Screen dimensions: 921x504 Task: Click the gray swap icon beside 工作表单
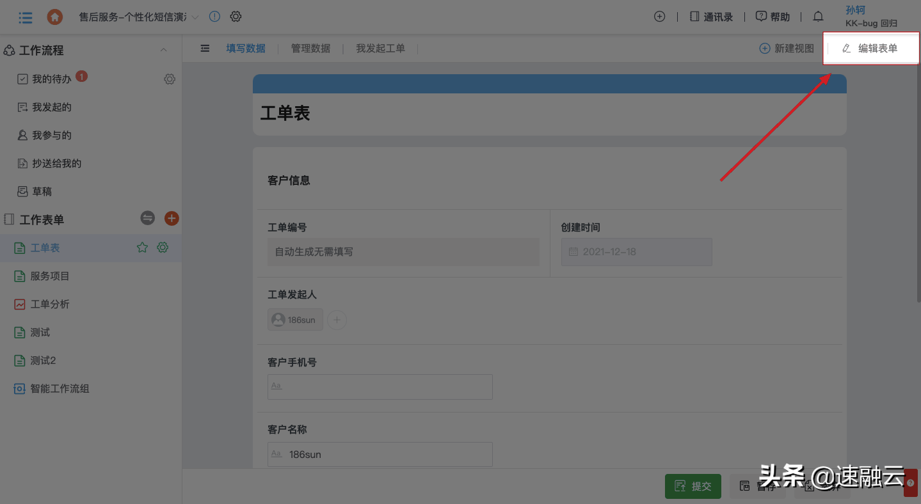tap(148, 218)
